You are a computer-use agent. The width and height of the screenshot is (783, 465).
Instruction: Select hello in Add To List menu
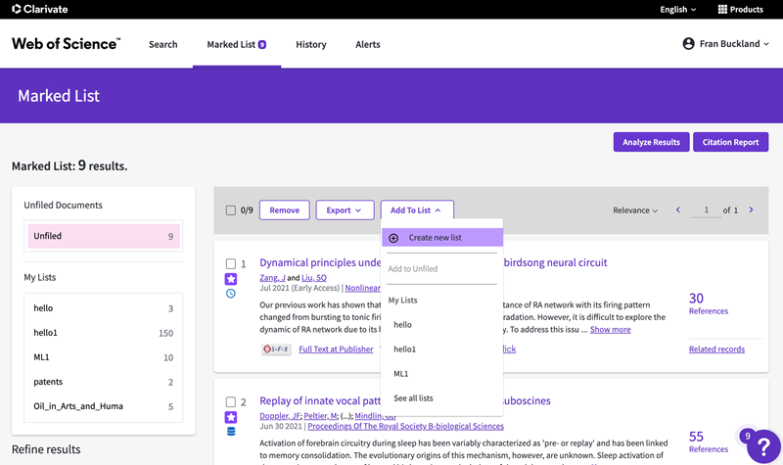(x=402, y=325)
